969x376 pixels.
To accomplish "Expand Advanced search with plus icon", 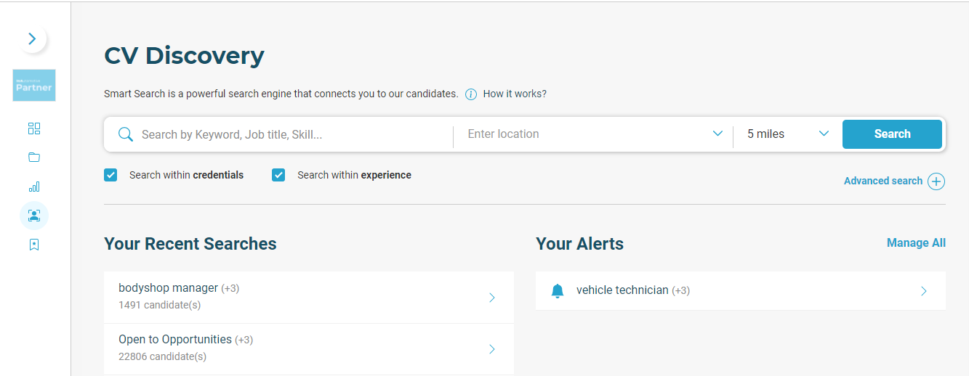I will click(936, 181).
